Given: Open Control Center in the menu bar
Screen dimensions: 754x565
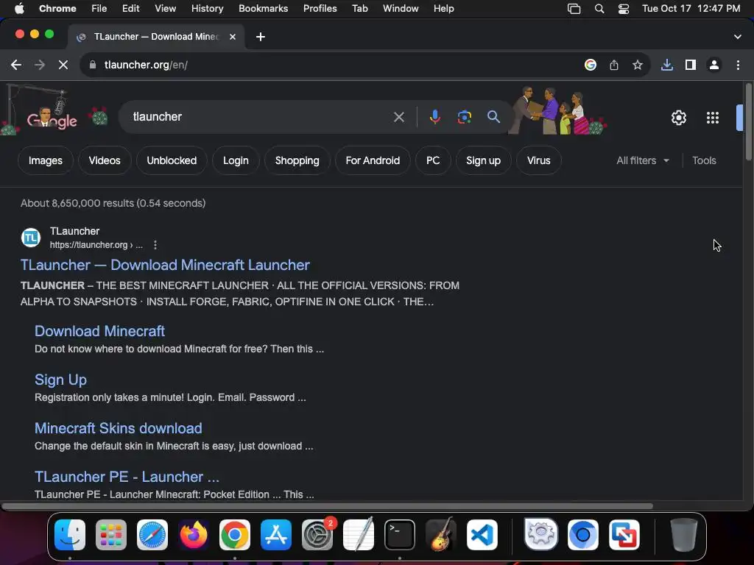Looking at the screenshot, I should [624, 9].
